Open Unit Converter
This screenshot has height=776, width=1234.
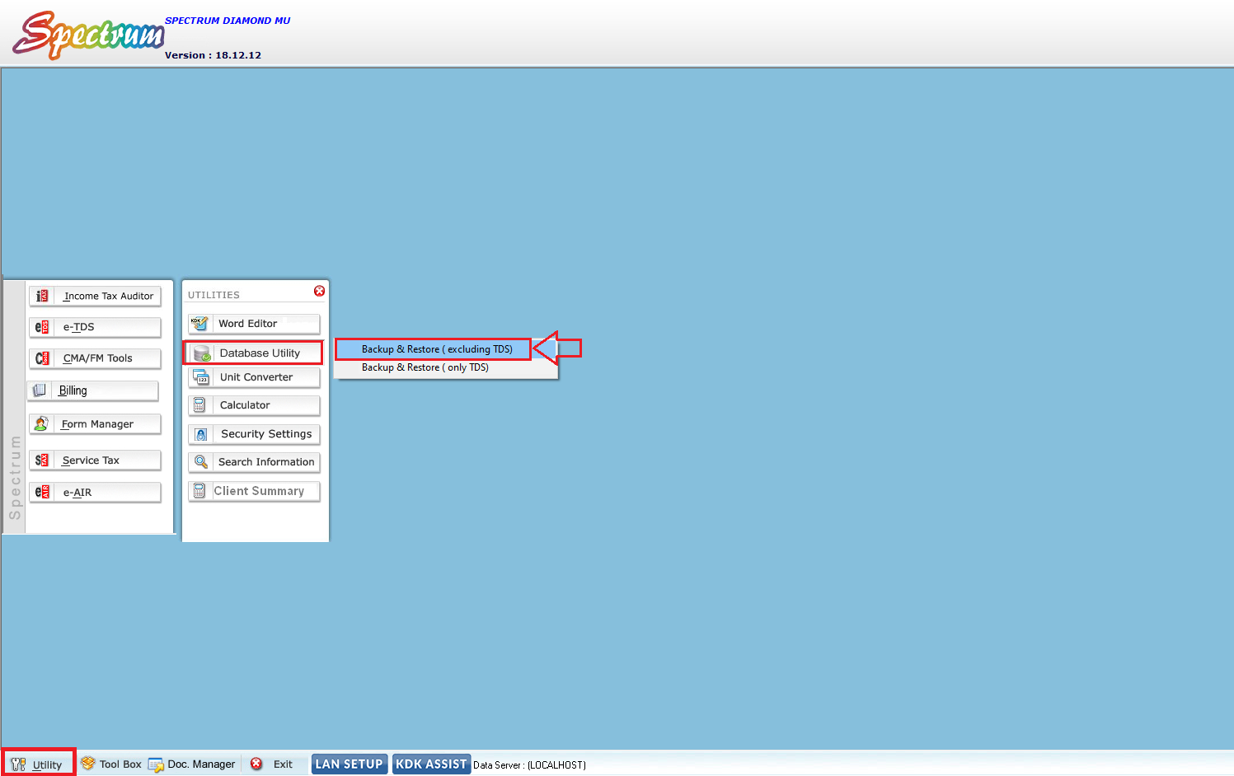coord(254,377)
